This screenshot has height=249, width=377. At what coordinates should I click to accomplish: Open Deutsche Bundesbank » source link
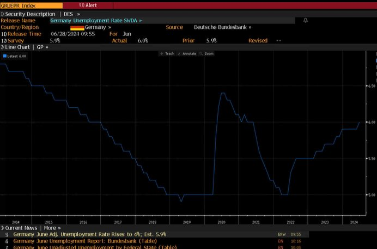pos(223,27)
